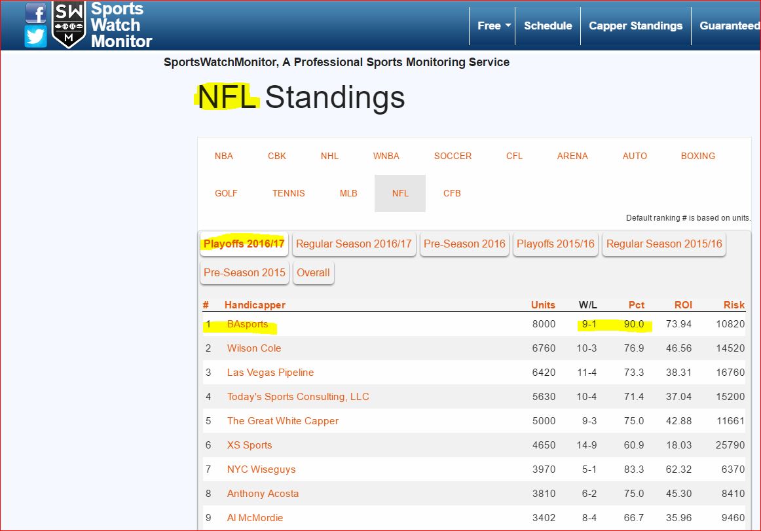
Task: Open Anthony Acosta handicapper profile
Action: (263, 494)
